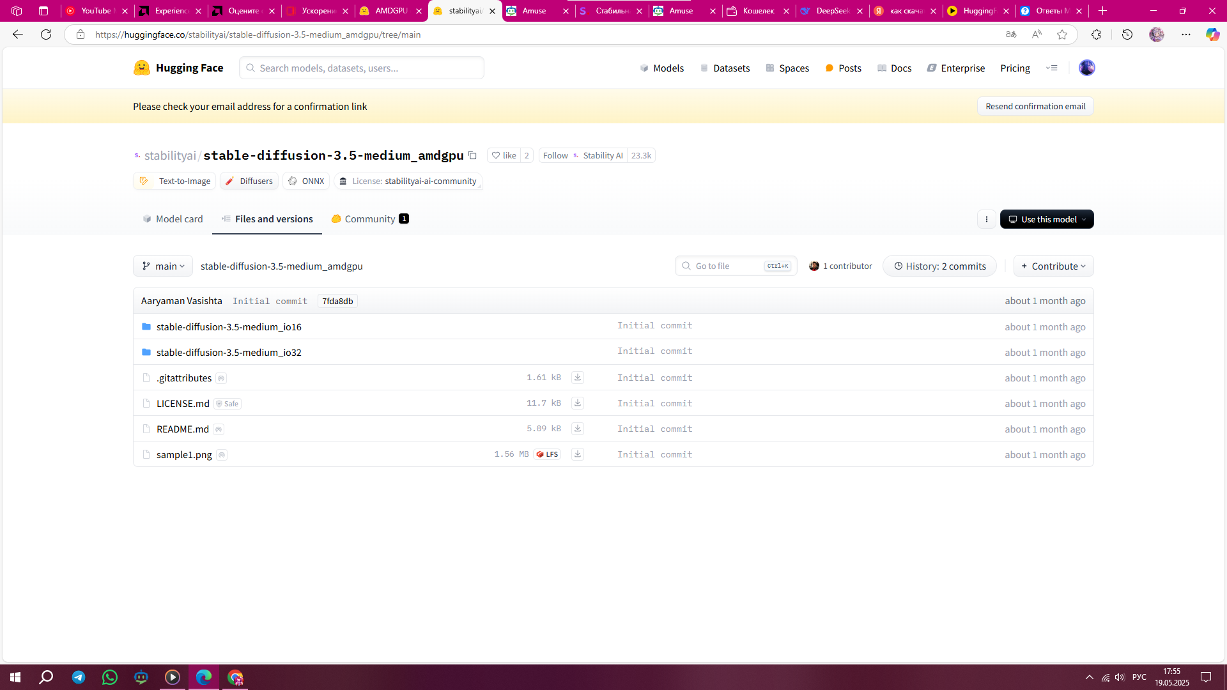
Task: Open Datasets in the top navigation
Action: tap(725, 68)
